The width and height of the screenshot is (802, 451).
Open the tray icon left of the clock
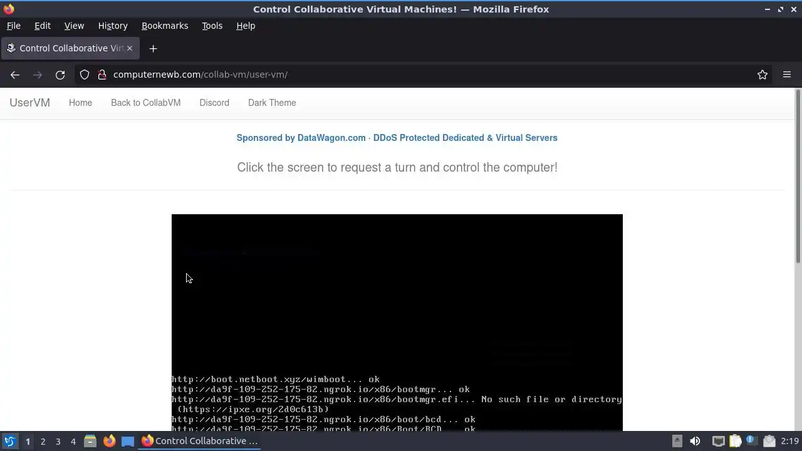[x=769, y=441]
